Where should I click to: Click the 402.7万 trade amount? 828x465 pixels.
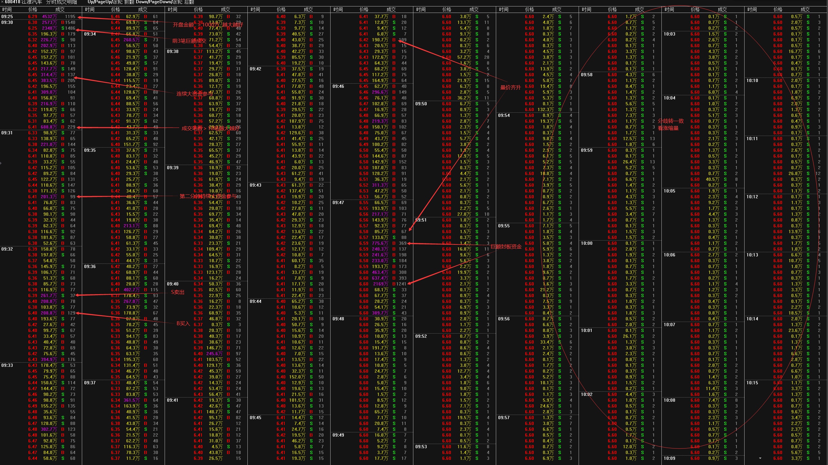pos(132,290)
